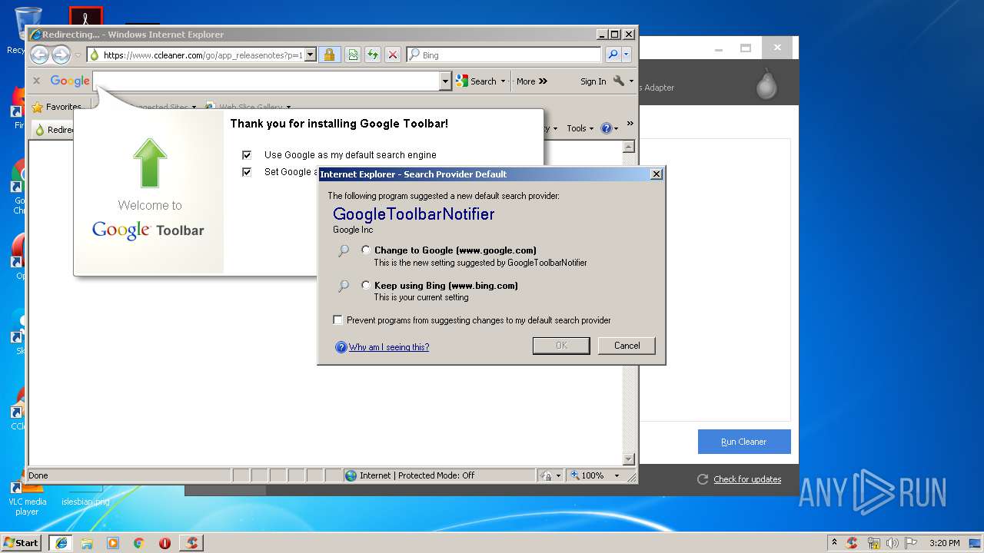Expand the Bing search provider dropdown
This screenshot has width=984, height=553.
pos(627,55)
